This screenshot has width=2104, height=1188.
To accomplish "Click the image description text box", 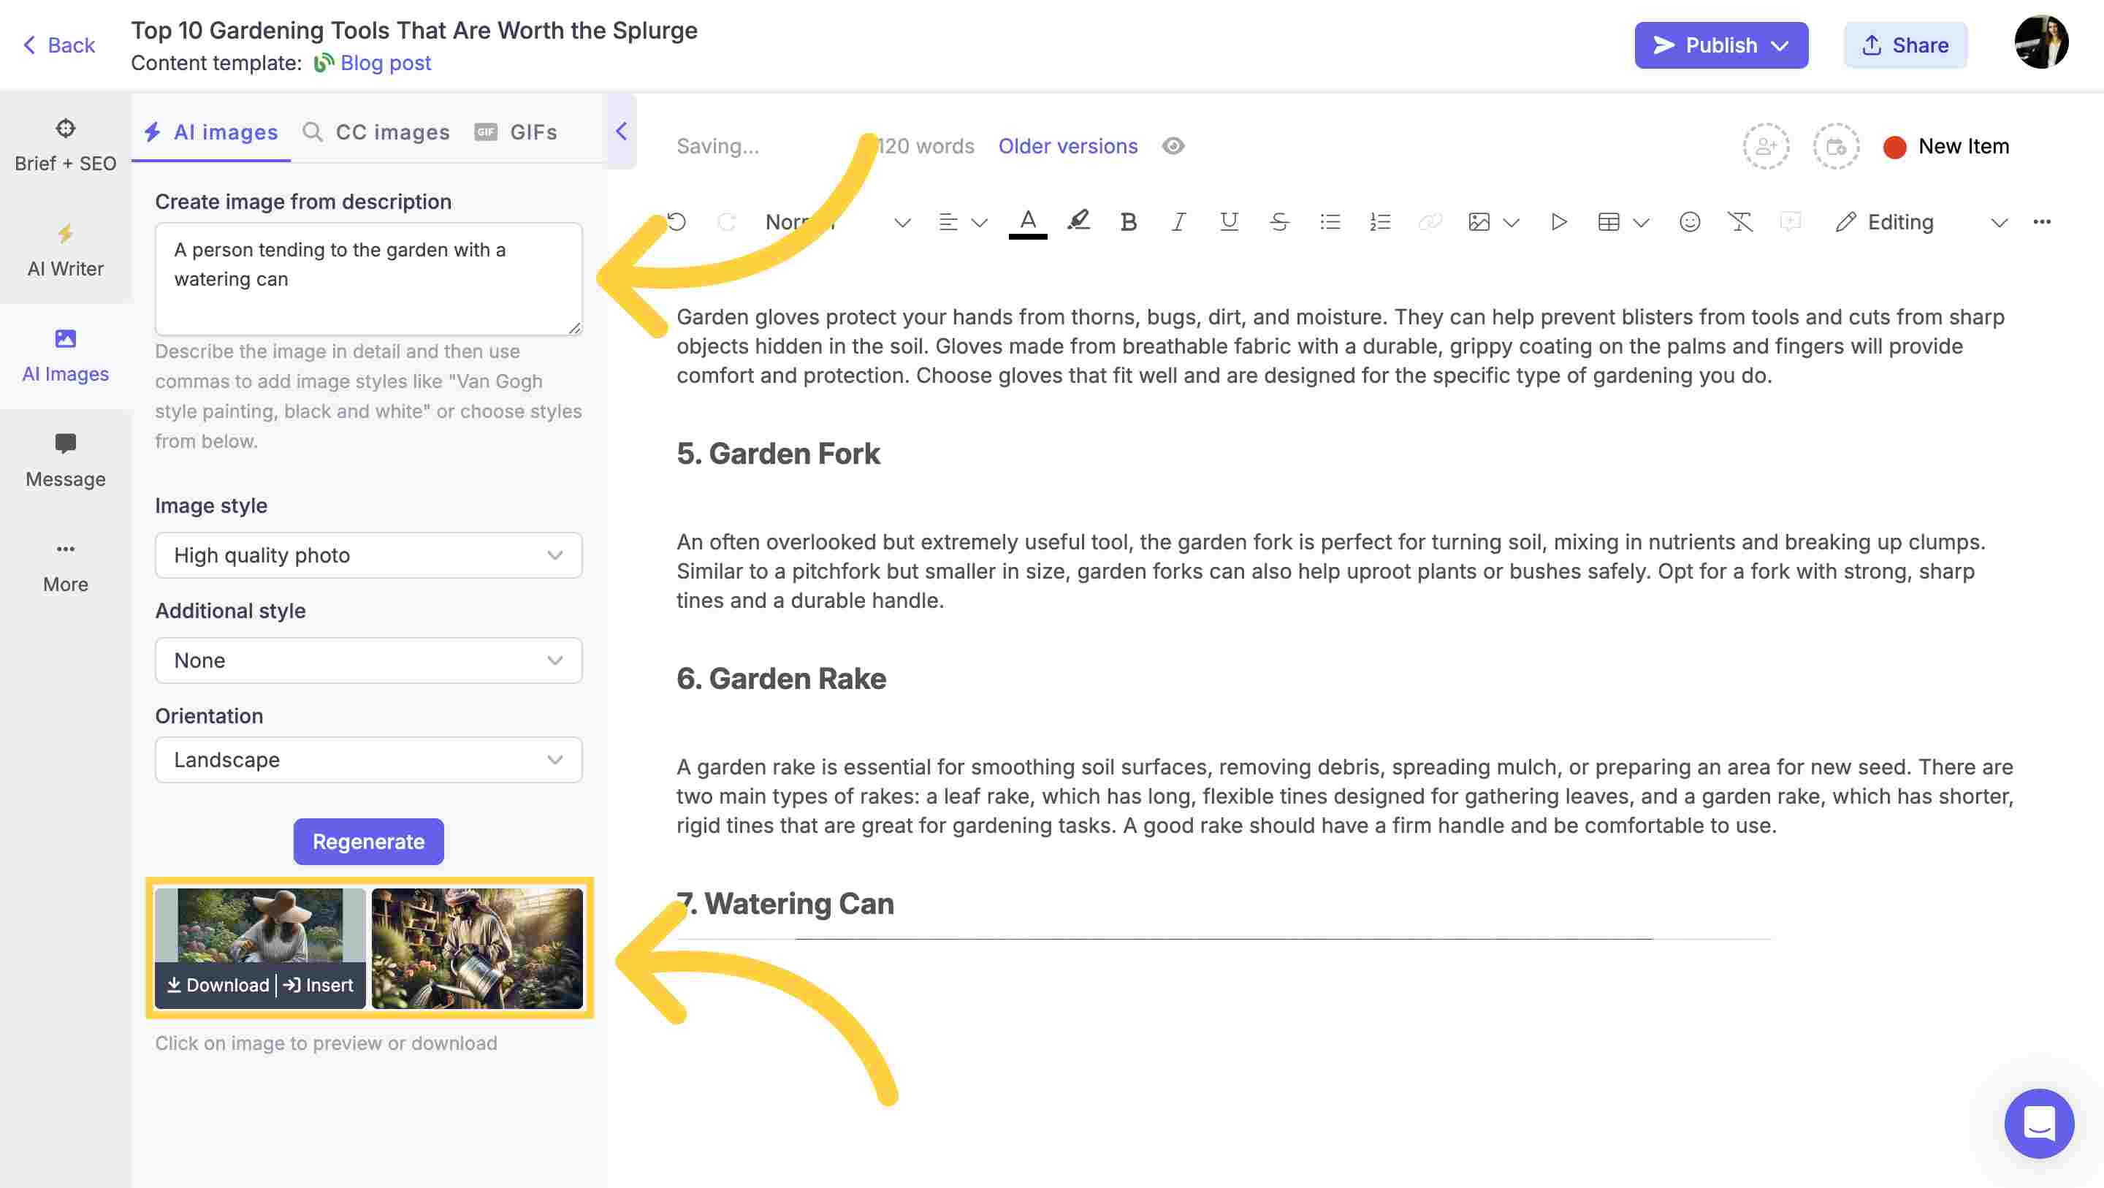I will 368,278.
